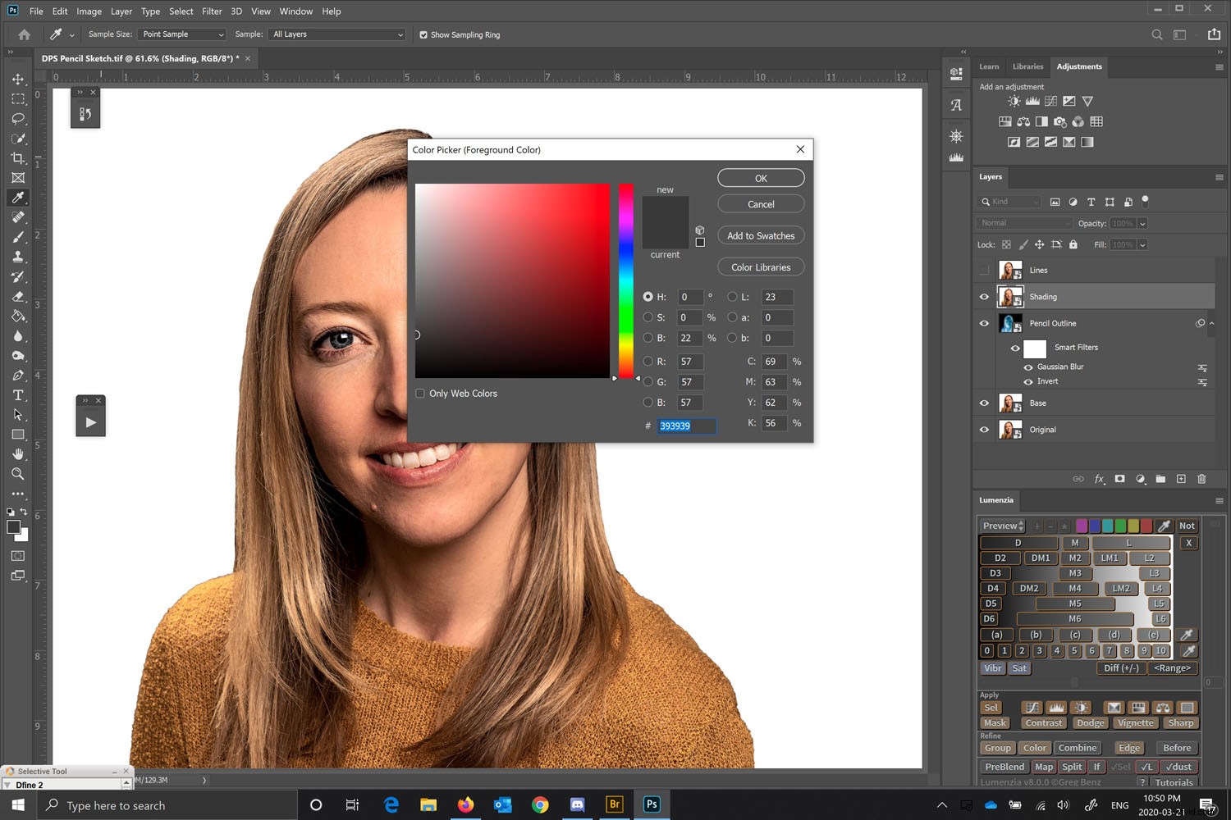1231x820 pixels.
Task: Open the Filter menu
Action: [x=212, y=11]
